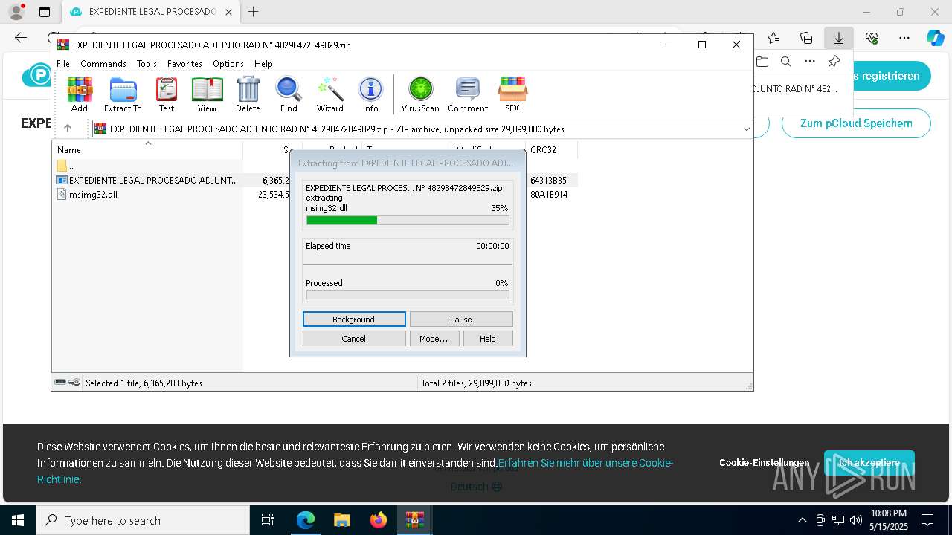The height and width of the screenshot is (535, 952).
Task: Open the Favorites menu
Action: click(x=184, y=64)
